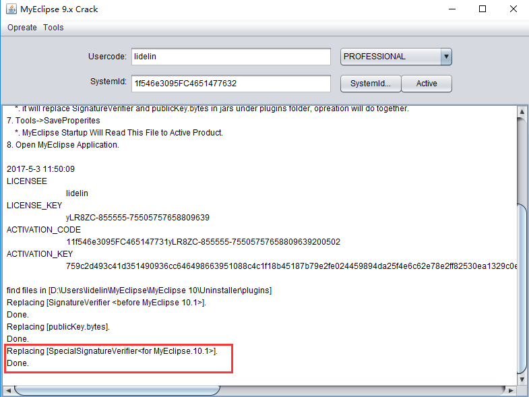
Task: Click the log's vertical scrollbar down arrow
Action: [x=522, y=379]
